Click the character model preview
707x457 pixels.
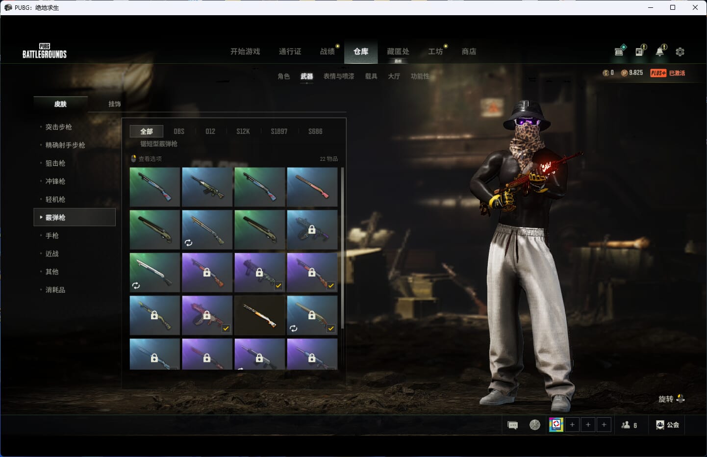527,255
